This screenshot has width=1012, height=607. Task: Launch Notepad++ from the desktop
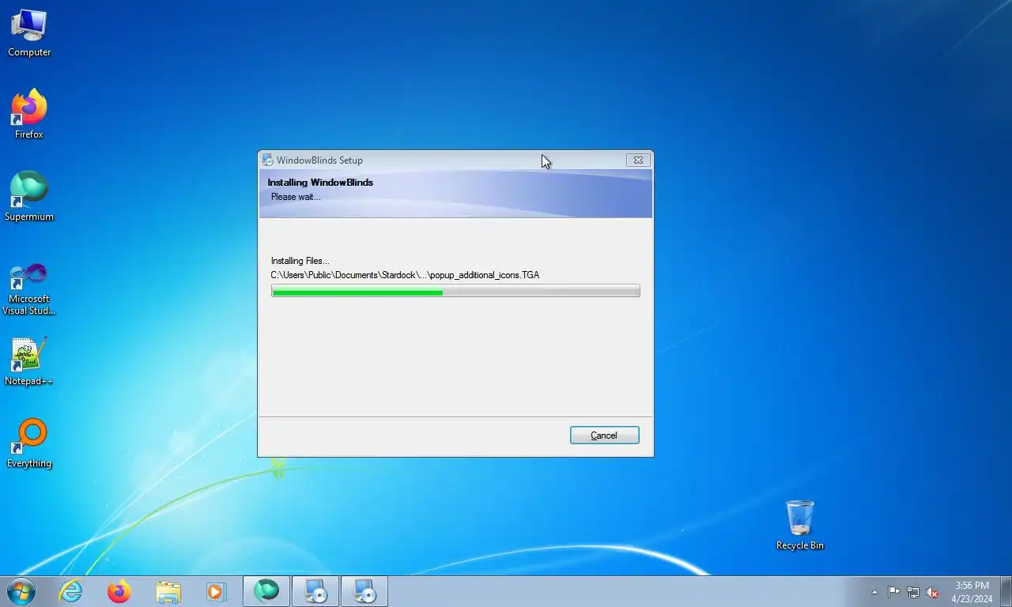[x=29, y=362]
